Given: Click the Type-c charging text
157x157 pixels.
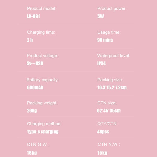Looking at the screenshot, I should (43, 132).
